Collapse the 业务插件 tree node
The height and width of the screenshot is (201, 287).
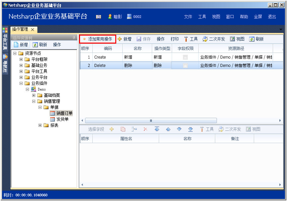click(21, 83)
